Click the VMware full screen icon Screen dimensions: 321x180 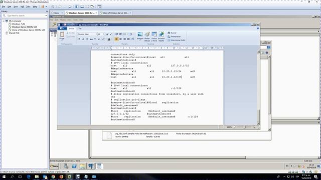[87, 6]
